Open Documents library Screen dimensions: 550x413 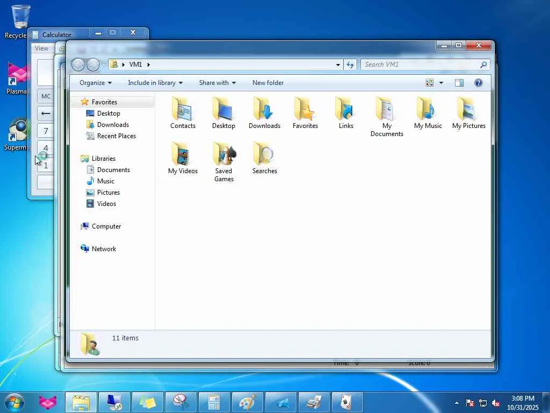pyautogui.click(x=113, y=169)
